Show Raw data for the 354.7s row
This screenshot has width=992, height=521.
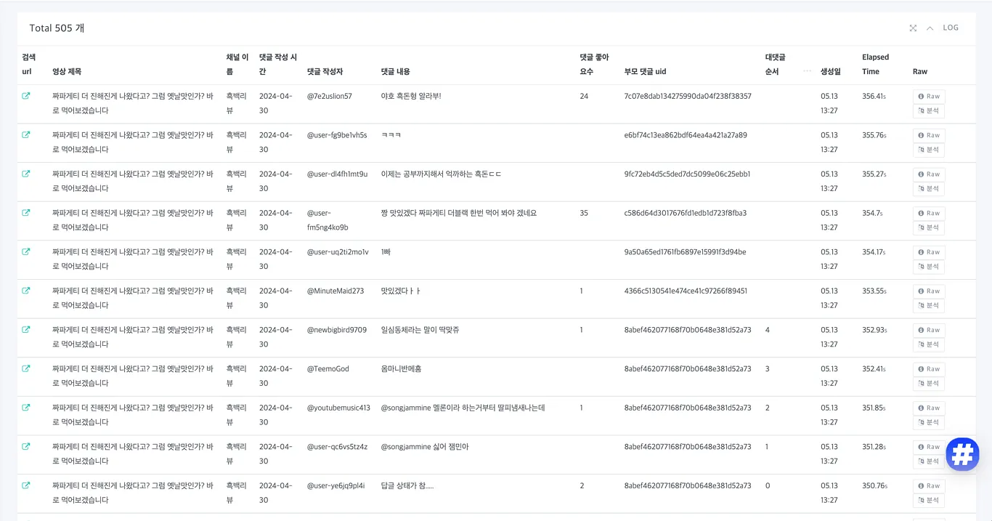[x=928, y=213]
